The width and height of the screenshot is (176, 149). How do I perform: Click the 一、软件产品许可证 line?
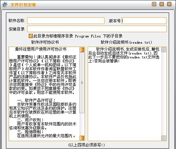[x=36, y=100]
